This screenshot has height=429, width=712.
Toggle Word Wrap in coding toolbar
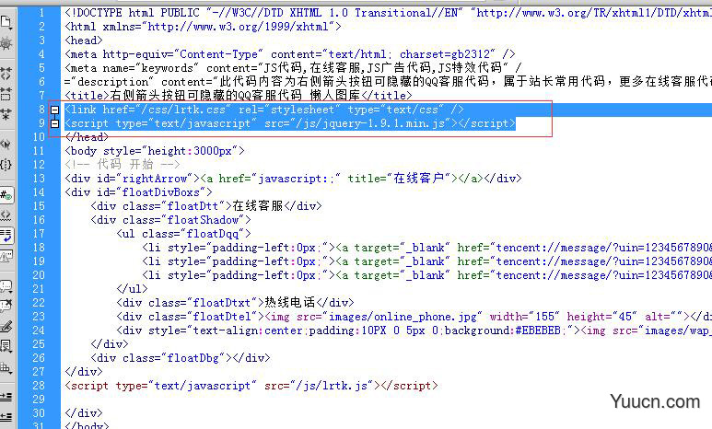[x=6, y=236]
